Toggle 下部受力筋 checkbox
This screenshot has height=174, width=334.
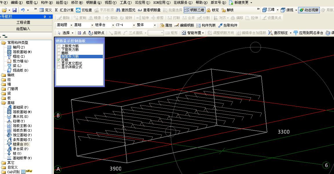pyautogui.click(x=59, y=49)
